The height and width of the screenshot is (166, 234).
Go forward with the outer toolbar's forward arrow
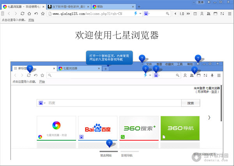coord(16,14)
